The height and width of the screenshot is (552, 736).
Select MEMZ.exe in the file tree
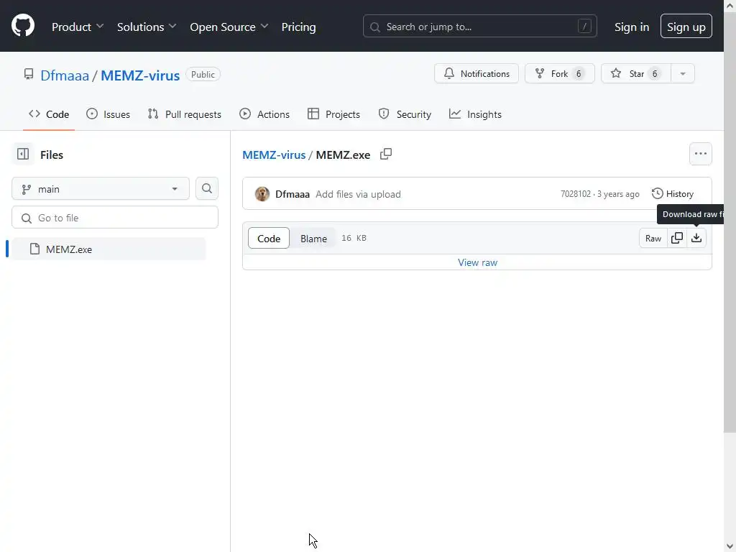[x=109, y=249]
